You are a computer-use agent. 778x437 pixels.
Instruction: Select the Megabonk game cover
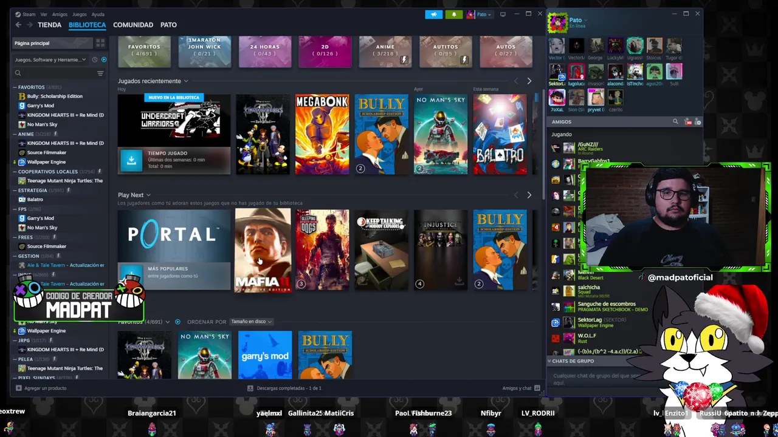322,134
